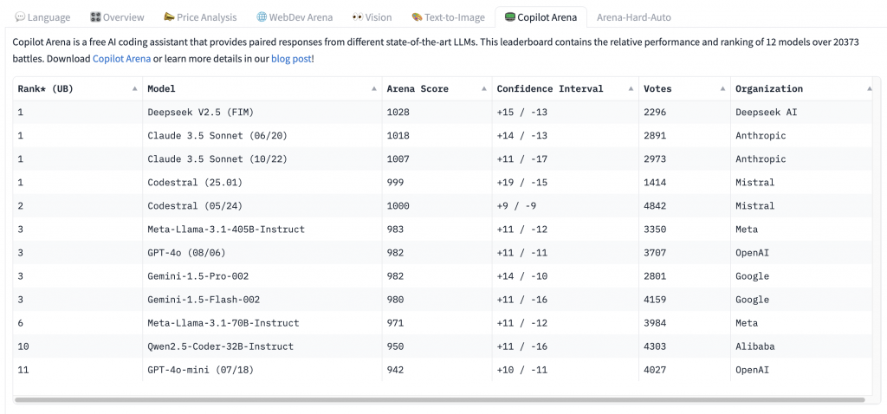The image size is (887, 414).
Task: Select the Codestral (05/24) model cell
Action: click(x=262, y=206)
